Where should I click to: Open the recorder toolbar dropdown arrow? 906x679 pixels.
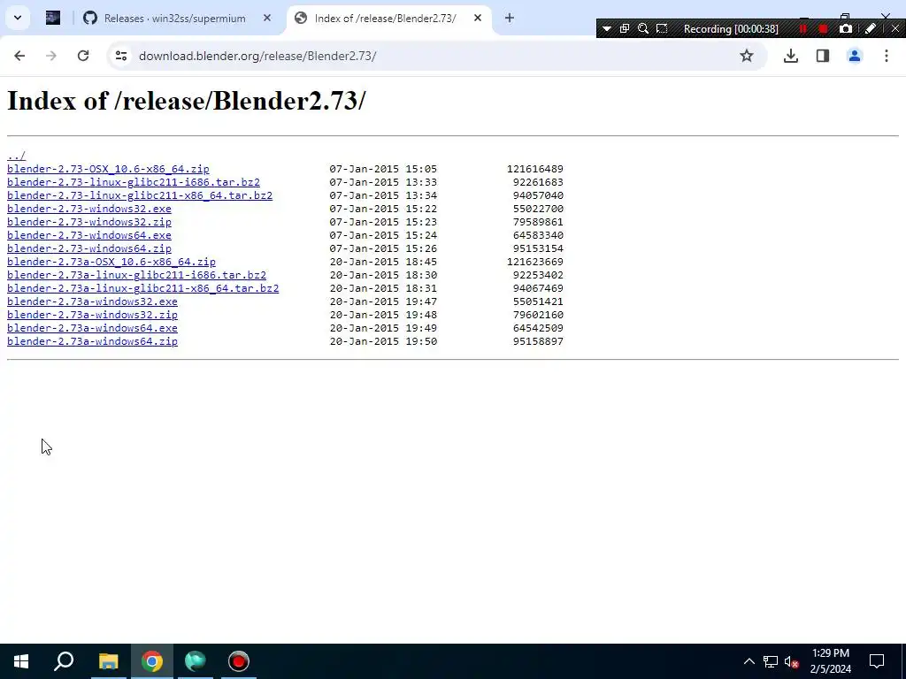pyautogui.click(x=607, y=28)
